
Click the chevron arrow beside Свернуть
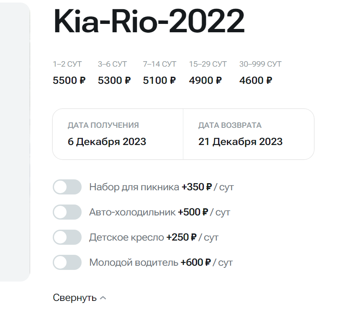coord(103,298)
